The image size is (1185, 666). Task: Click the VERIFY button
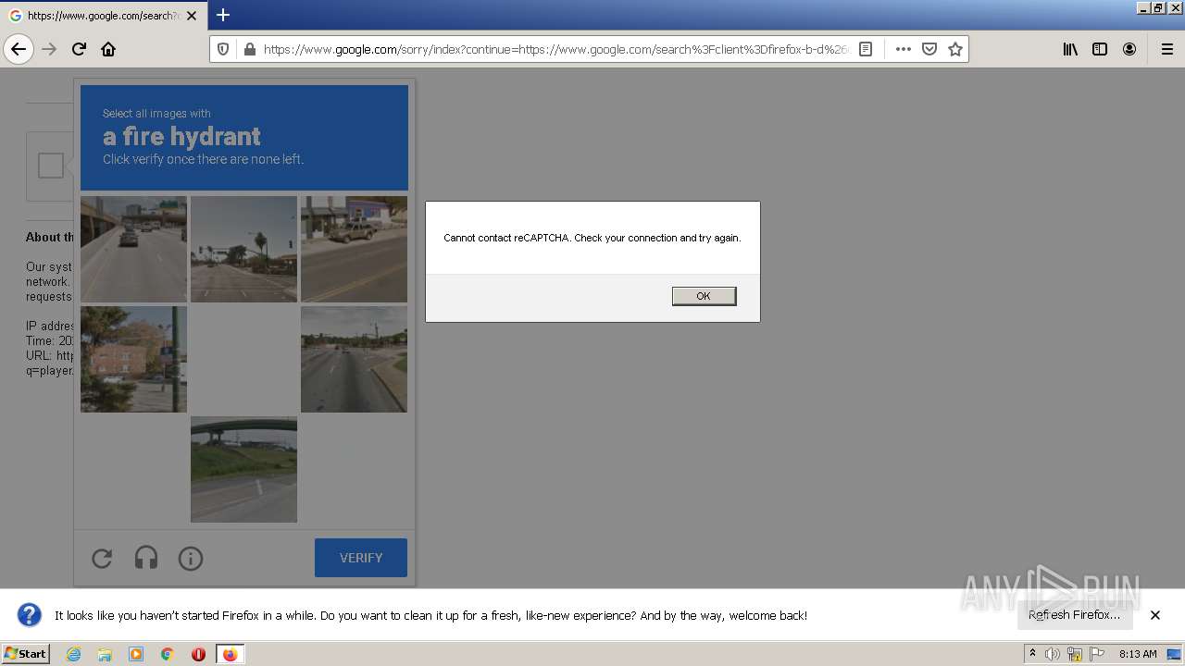[361, 558]
